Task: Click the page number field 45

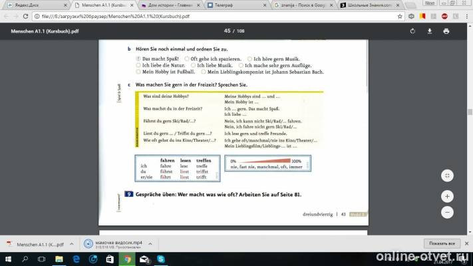Action: point(227,31)
